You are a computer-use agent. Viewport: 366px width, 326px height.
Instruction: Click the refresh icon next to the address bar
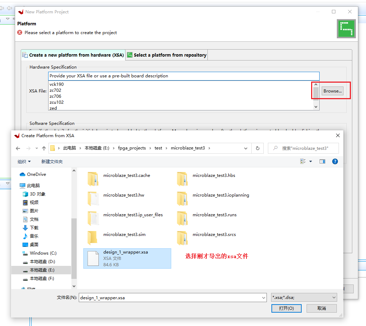(257, 148)
